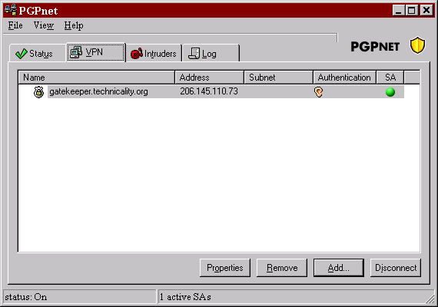Click the padlock icon beside gatekeeper.technicality.org
Image resolution: width=438 pixels, height=307 pixels.
click(39, 92)
